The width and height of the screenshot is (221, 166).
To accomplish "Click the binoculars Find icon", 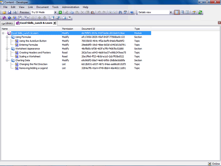I will pyautogui.click(x=120, y=12).
